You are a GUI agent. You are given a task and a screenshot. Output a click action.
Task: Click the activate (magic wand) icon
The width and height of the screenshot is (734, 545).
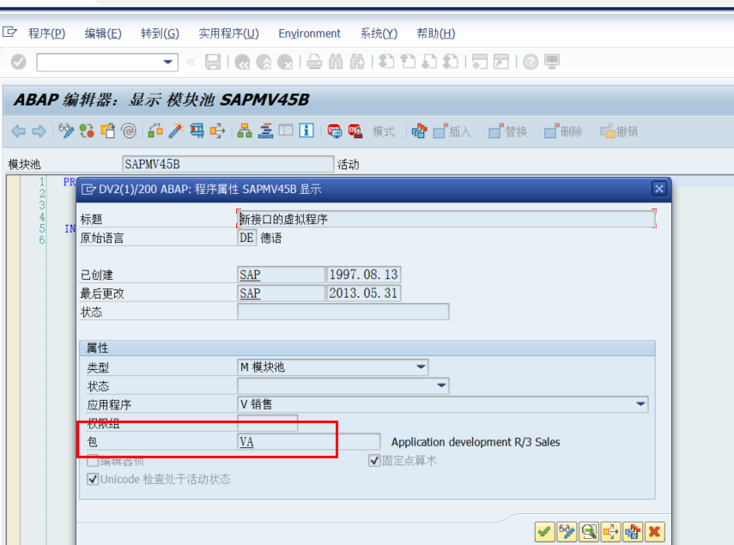pyautogui.click(x=173, y=131)
